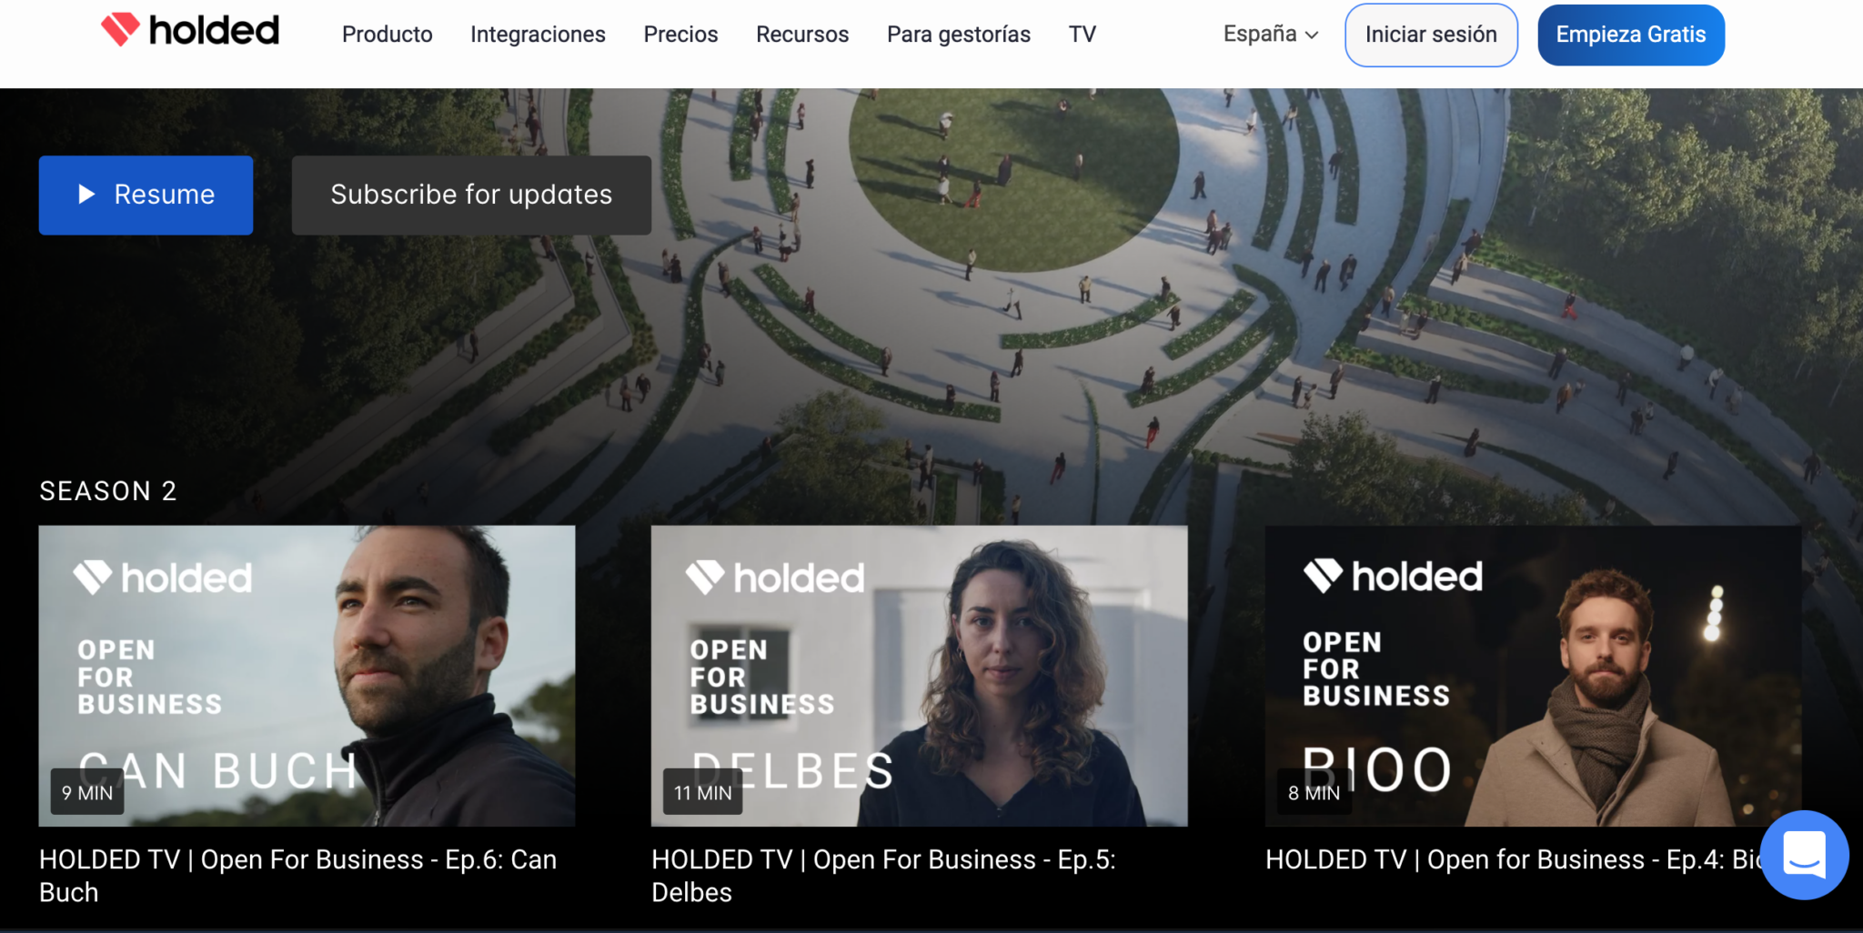Expand the España country dropdown
Image resolution: width=1863 pixels, height=933 pixels.
(1271, 35)
